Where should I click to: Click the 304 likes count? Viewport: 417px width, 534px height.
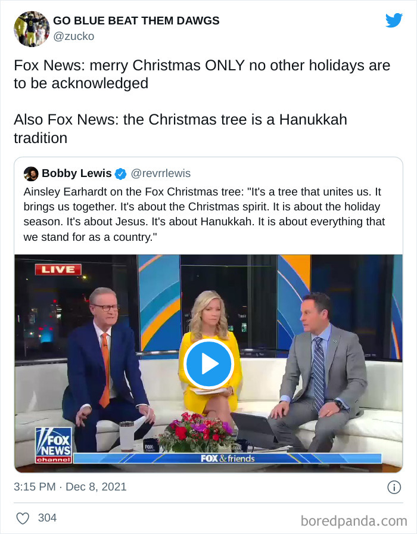(47, 518)
